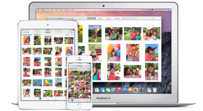
Task: Open the Albums tab in Photos
Action: coord(109,18)
